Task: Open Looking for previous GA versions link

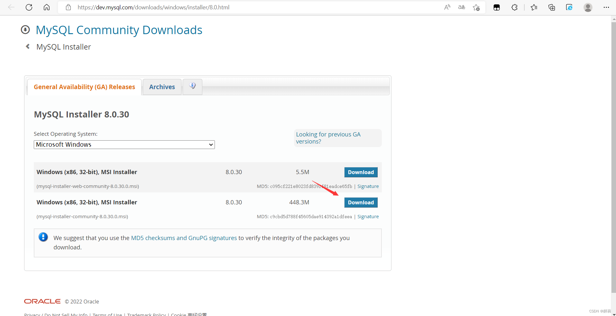Action: click(328, 138)
